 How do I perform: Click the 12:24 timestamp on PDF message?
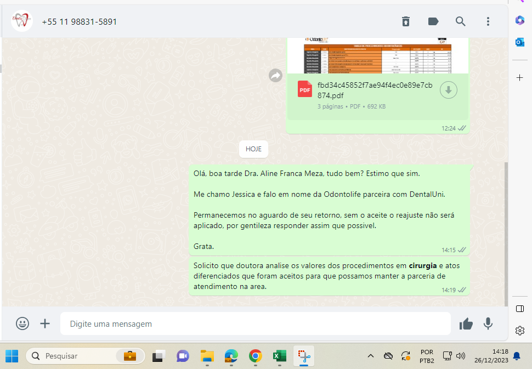click(448, 128)
